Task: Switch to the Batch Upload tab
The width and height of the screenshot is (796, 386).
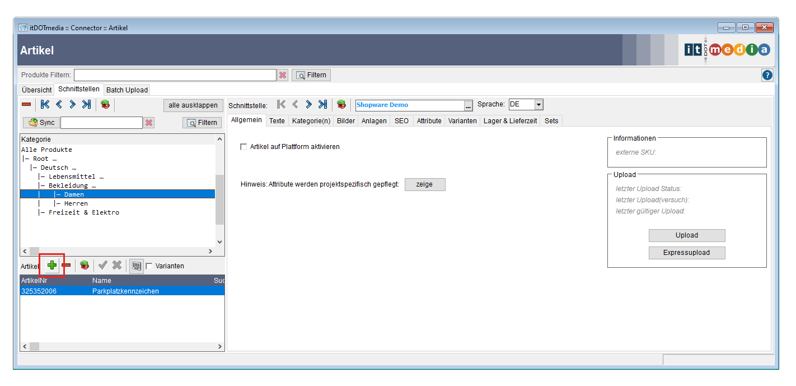Action: tap(127, 90)
